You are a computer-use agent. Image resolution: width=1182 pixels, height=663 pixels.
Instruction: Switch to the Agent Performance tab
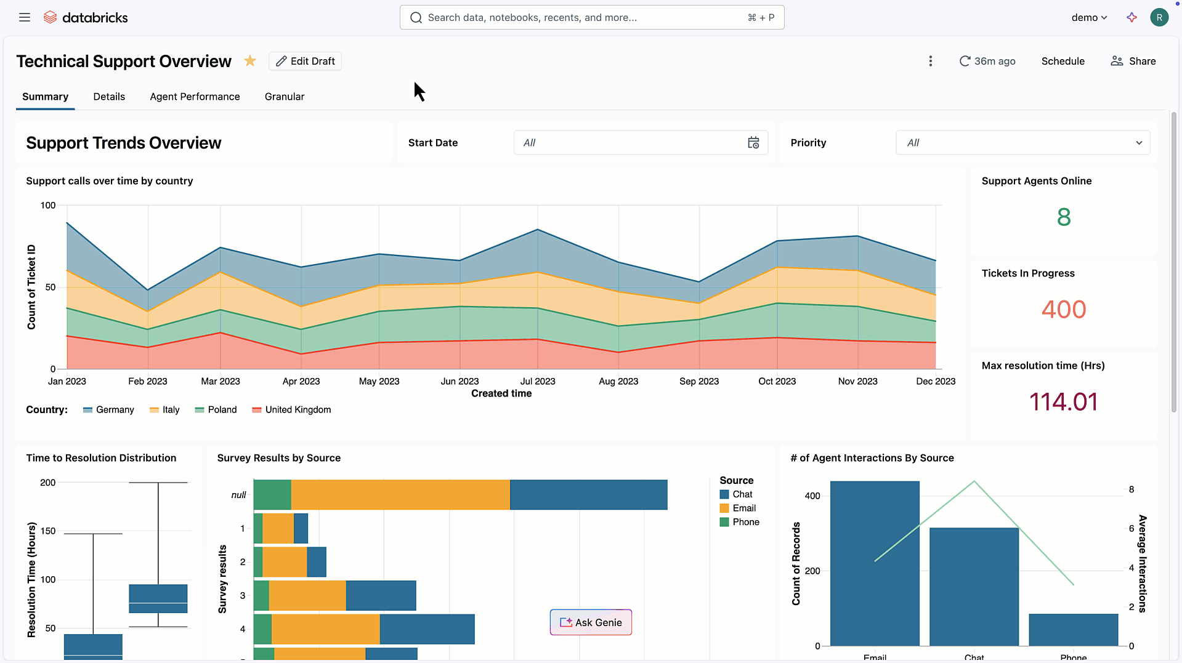tap(195, 97)
